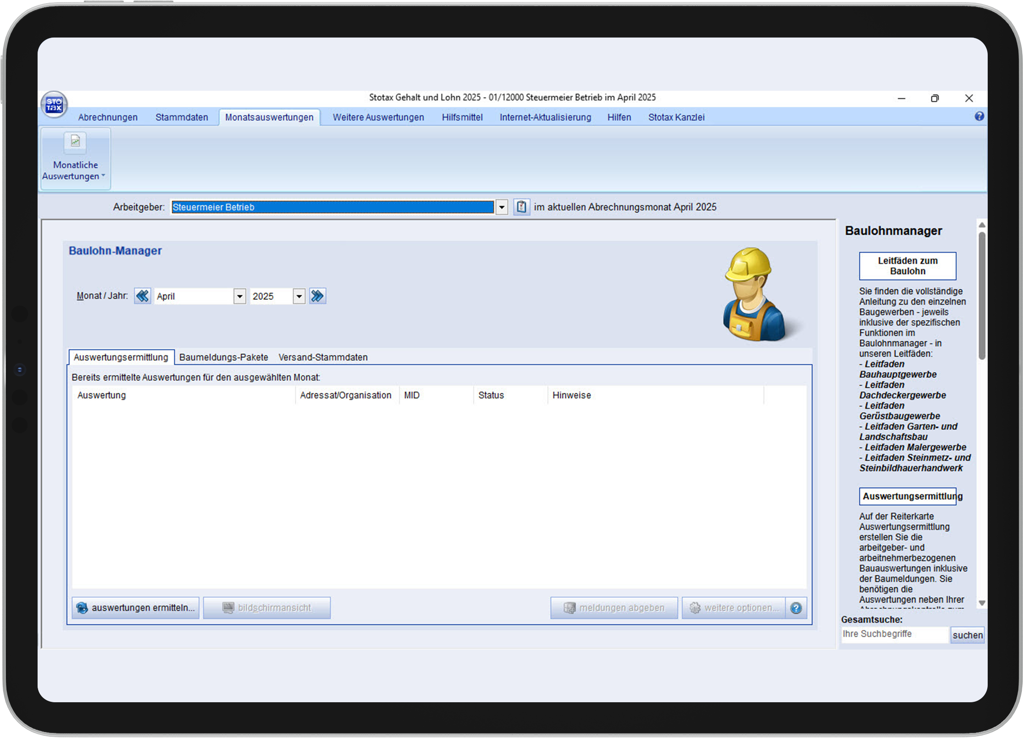Open the Leitfaden Gerüstbaugewerbe link
Viewport: 1023px width, 738px height.
click(x=900, y=411)
